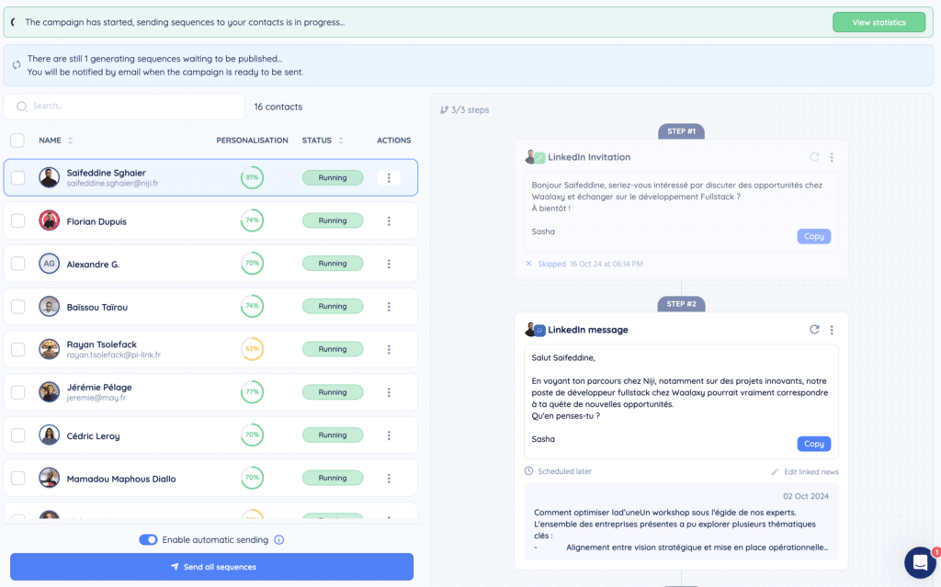Click the LinkedIn Invitation step icon
The image size is (941, 587).
click(535, 157)
